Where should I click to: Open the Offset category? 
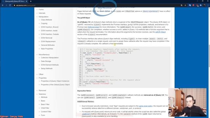pos(41,74)
